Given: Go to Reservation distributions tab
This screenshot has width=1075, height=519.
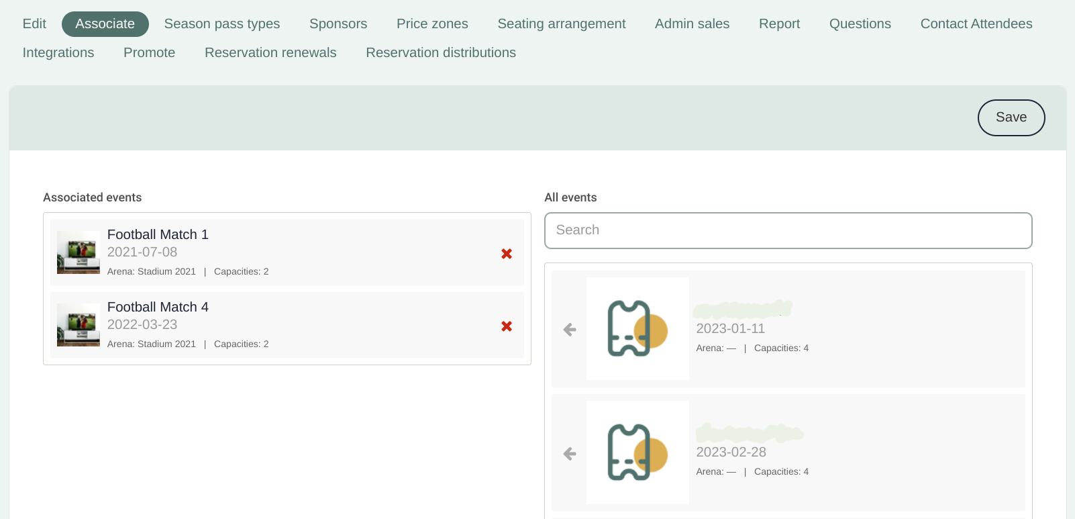Looking at the screenshot, I should [x=441, y=52].
